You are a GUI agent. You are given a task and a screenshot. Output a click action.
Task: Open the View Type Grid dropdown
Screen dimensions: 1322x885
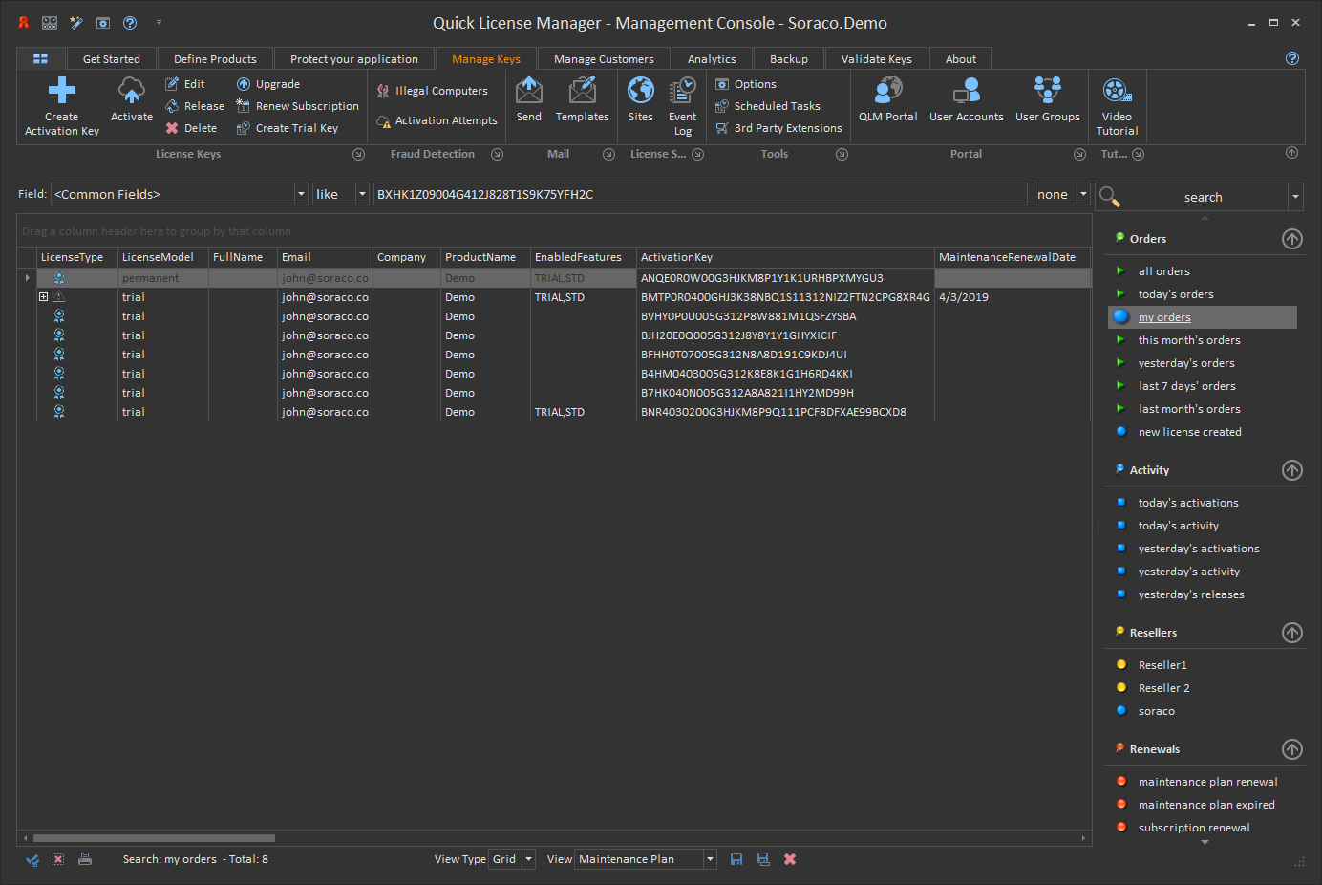tap(528, 859)
